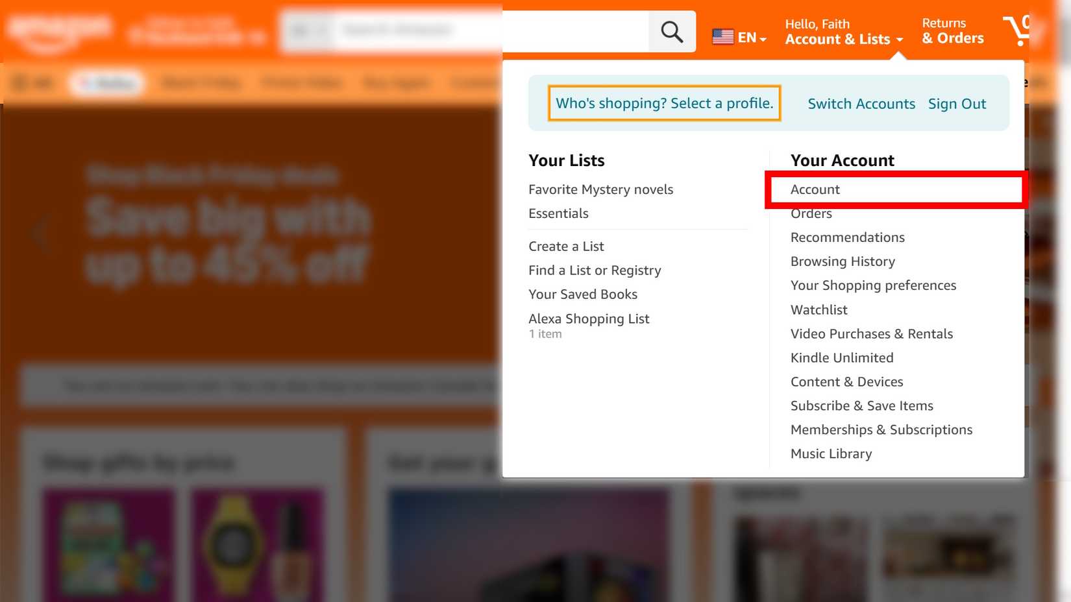This screenshot has height=602, width=1071.
Task: Click the search magnifying glass icon
Action: click(x=671, y=30)
